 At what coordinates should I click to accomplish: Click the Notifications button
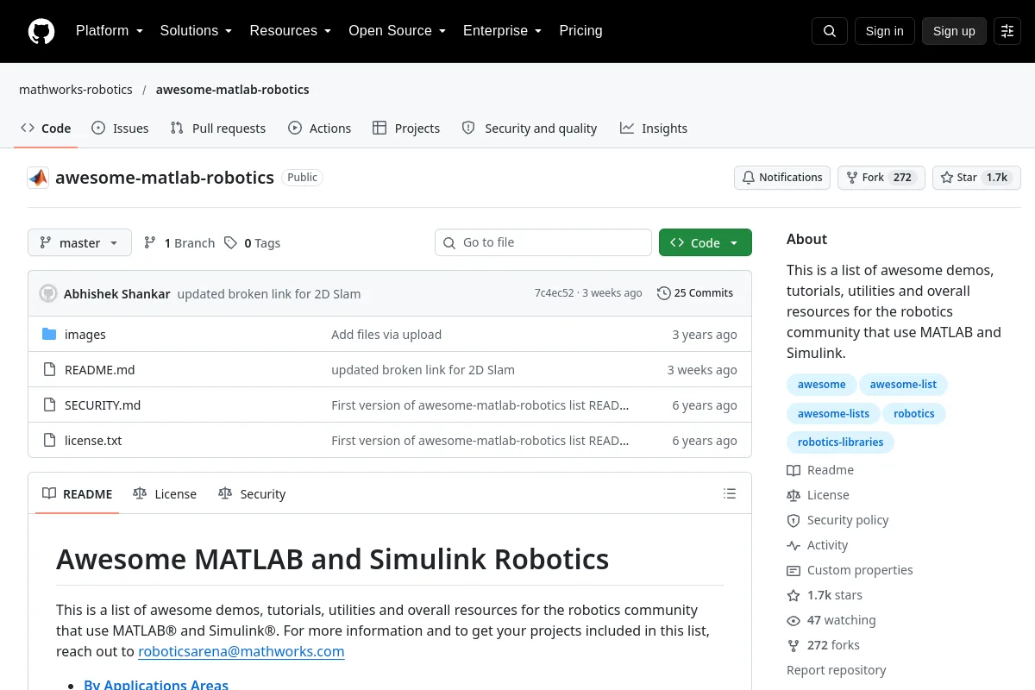click(x=782, y=178)
